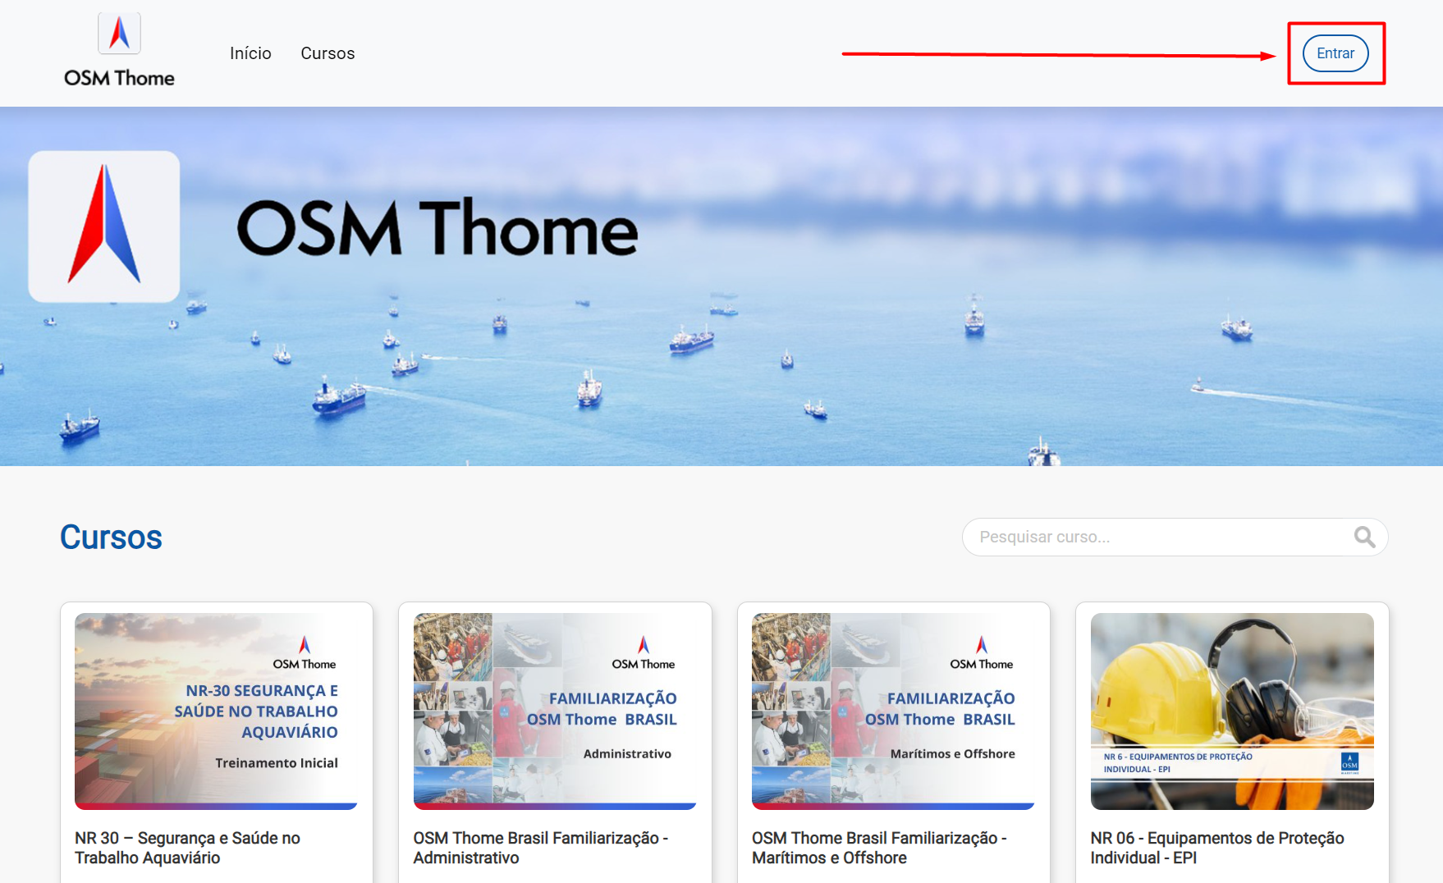
Task: Click the Cursos section heading
Action: coord(111,538)
